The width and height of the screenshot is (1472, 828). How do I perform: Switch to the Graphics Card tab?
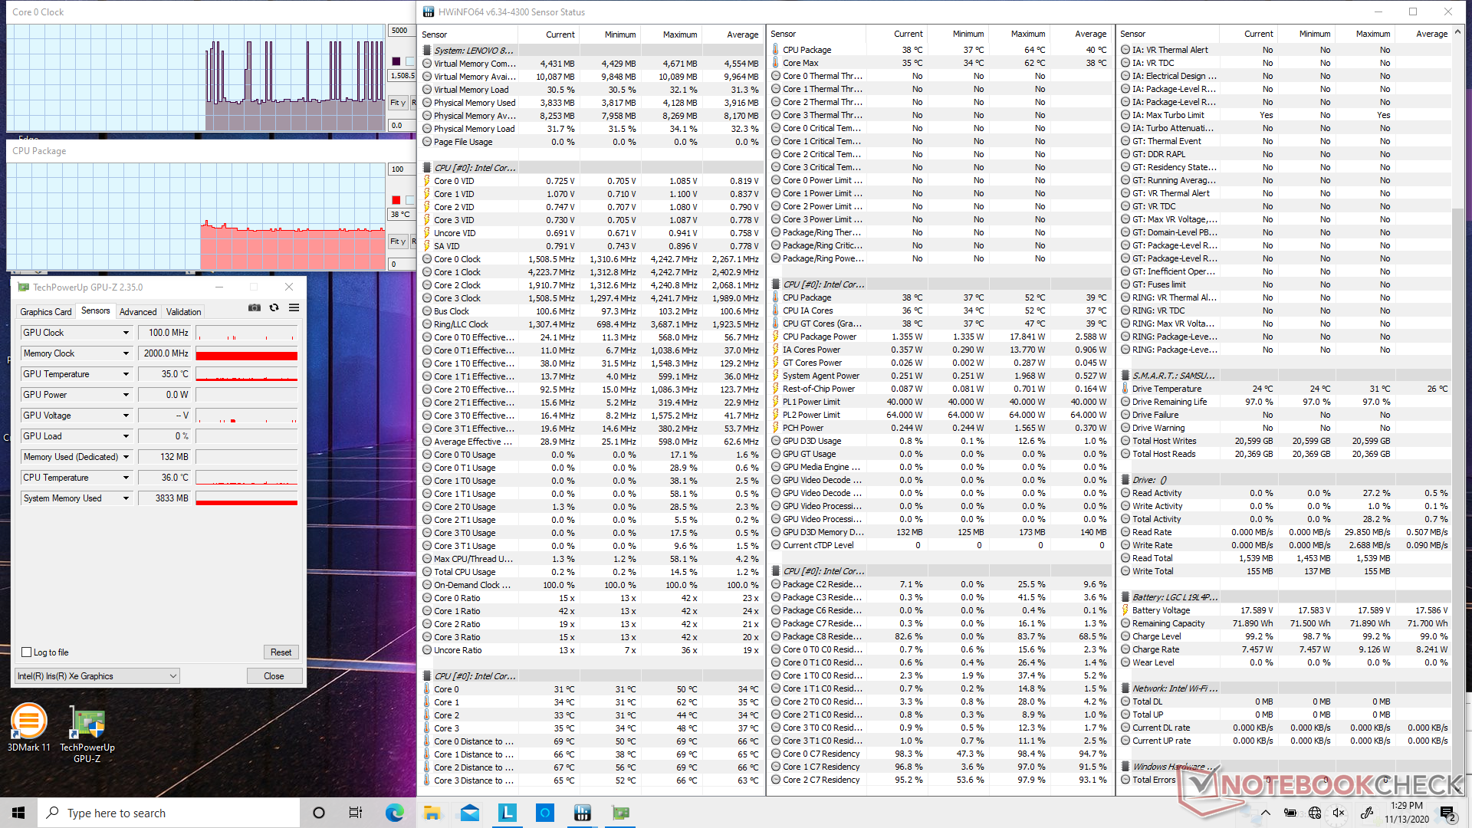click(x=45, y=312)
